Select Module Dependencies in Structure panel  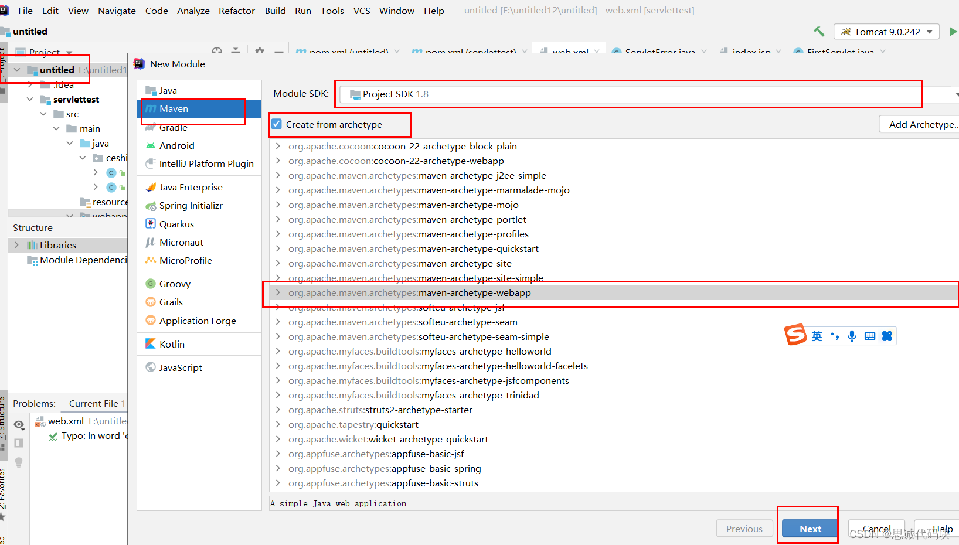pos(76,260)
